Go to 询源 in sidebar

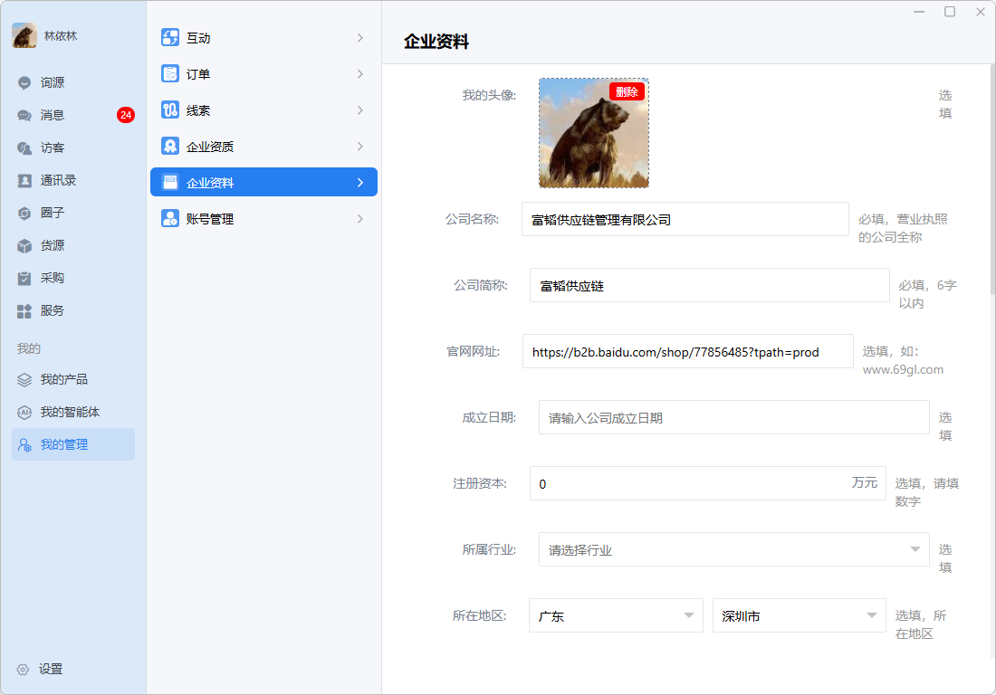[x=73, y=82]
